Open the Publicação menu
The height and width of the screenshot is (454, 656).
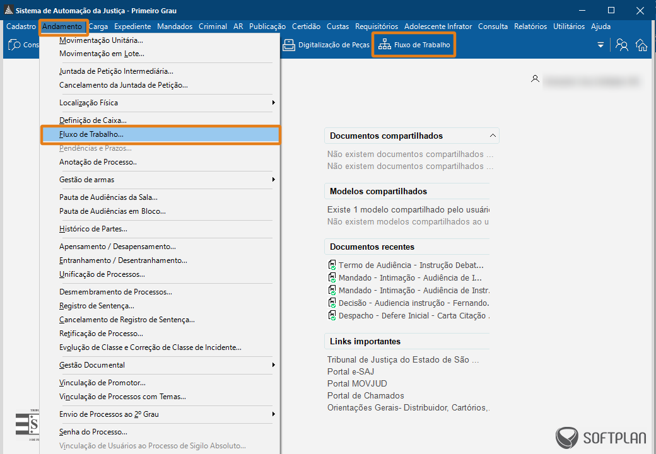click(x=267, y=26)
